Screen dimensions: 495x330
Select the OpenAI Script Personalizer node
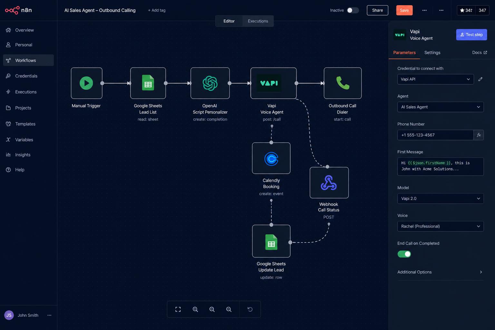[x=210, y=83]
